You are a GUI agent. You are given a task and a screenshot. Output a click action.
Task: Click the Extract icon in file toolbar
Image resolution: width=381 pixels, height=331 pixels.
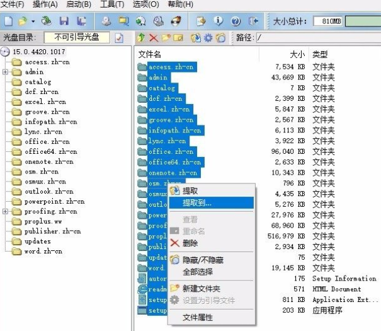pos(196,38)
